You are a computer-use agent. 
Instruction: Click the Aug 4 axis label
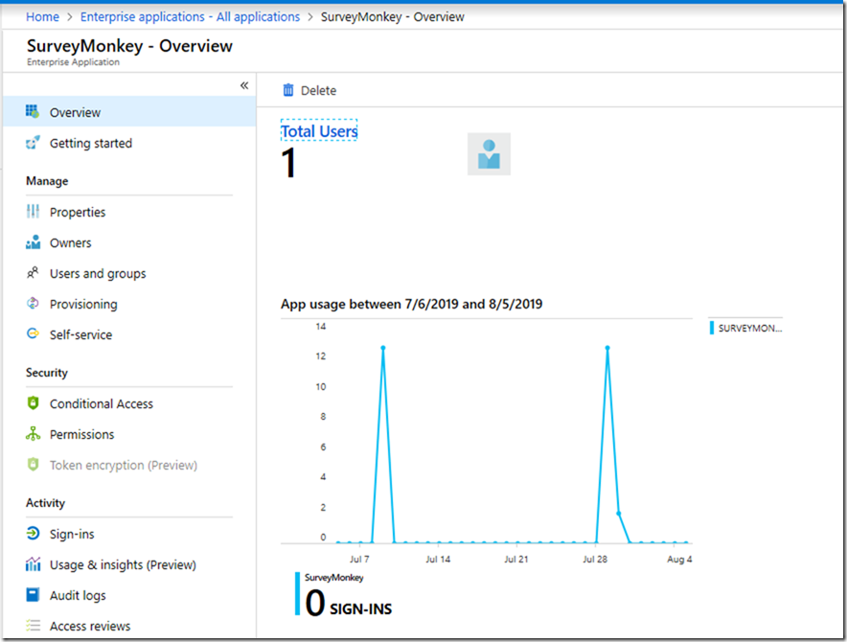tap(679, 560)
